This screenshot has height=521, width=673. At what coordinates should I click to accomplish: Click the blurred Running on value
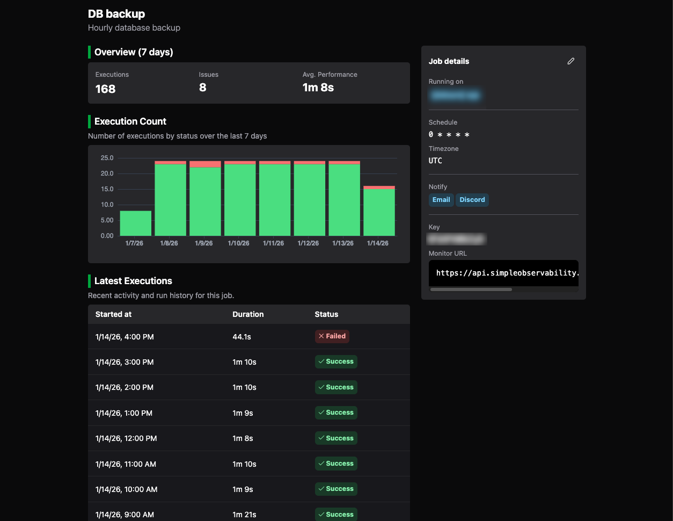coord(455,95)
